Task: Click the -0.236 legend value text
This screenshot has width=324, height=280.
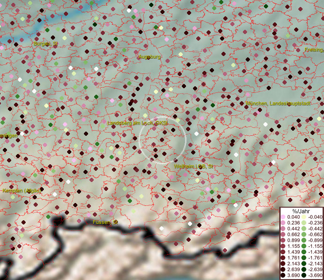Action: (x=315, y=223)
